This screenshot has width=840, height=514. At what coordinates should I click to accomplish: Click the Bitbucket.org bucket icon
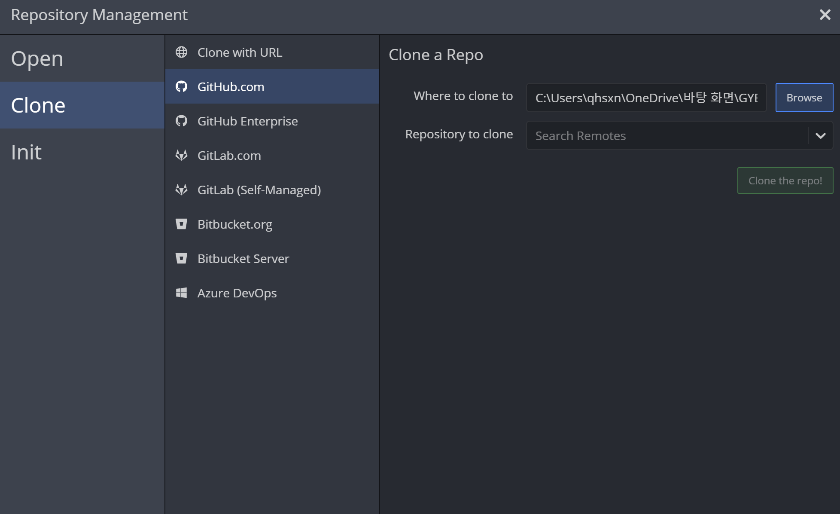(181, 224)
